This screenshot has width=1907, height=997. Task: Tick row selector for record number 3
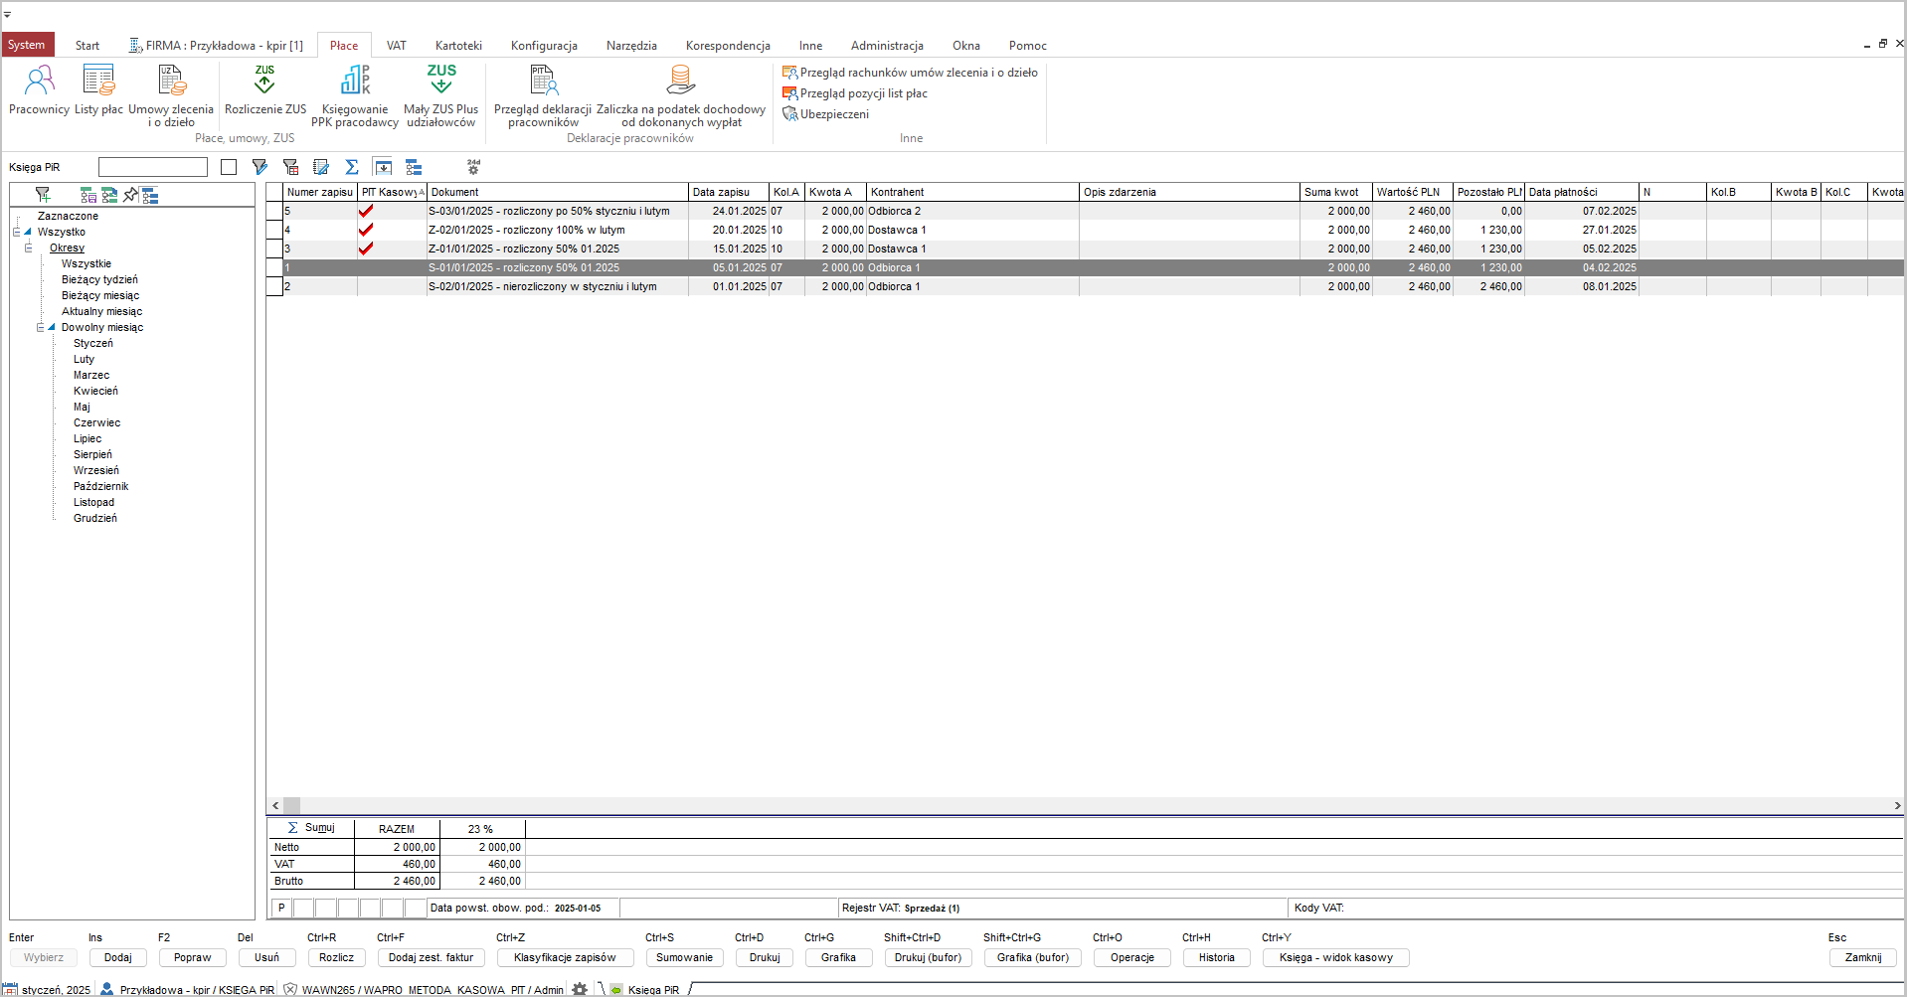274,249
